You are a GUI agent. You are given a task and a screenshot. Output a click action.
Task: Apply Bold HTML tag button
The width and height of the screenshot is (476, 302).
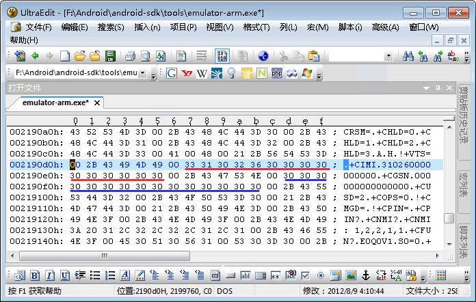coord(34,275)
